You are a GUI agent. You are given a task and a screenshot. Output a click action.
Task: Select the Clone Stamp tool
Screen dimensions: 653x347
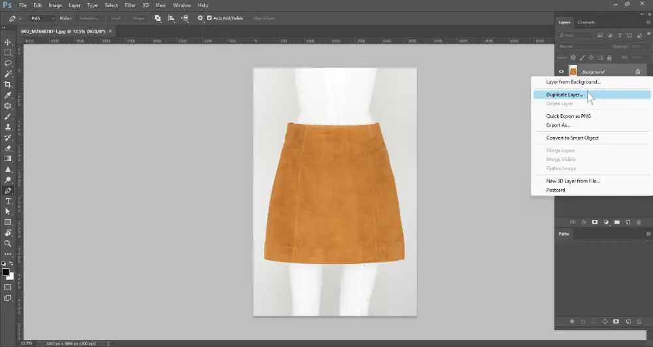click(7, 127)
